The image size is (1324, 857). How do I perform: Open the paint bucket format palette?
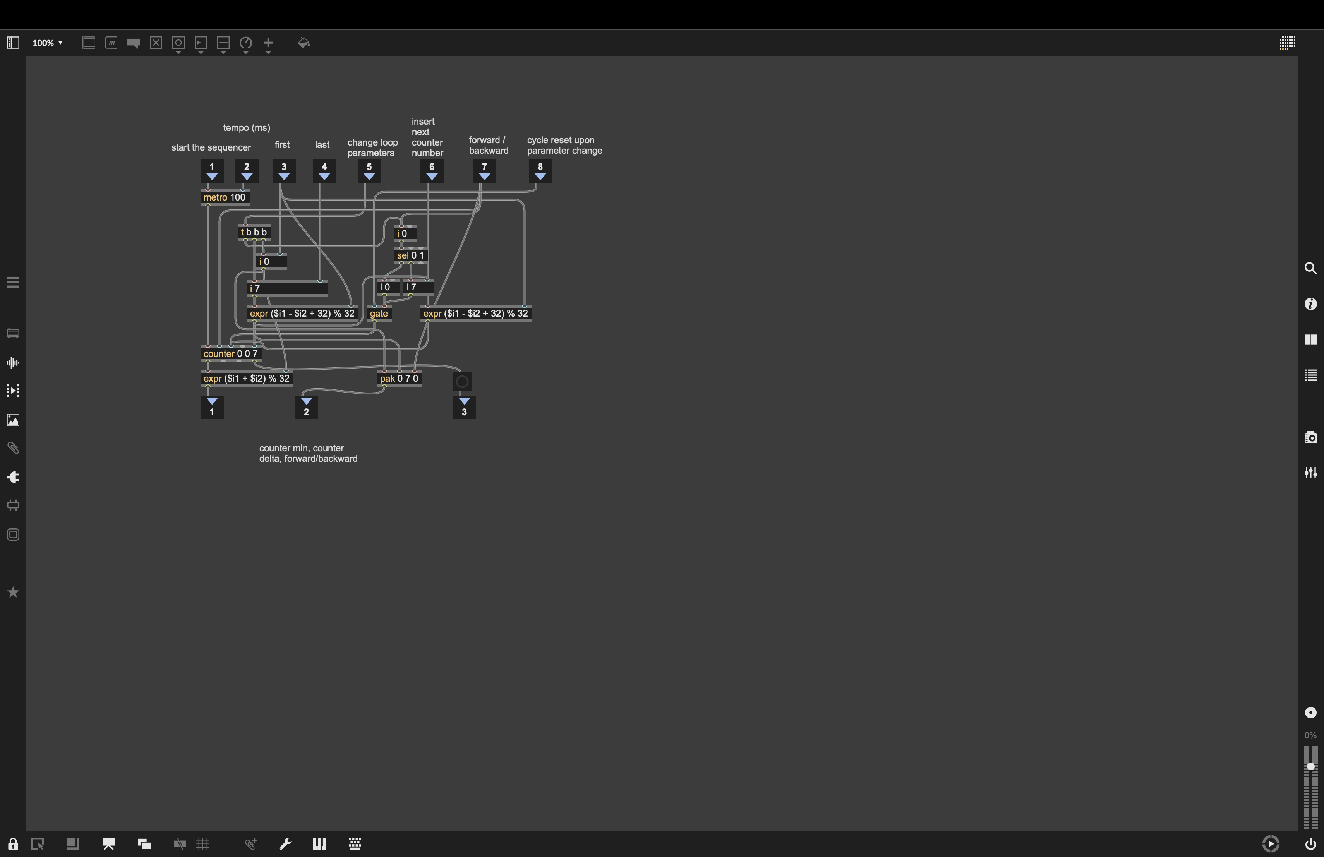304,43
